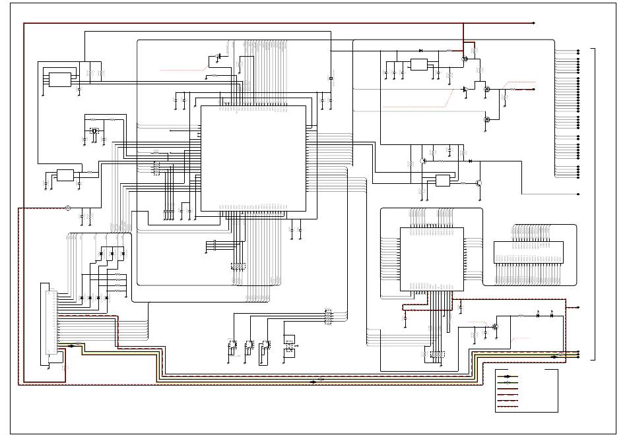Click the small IC box at middle right

tap(442, 181)
